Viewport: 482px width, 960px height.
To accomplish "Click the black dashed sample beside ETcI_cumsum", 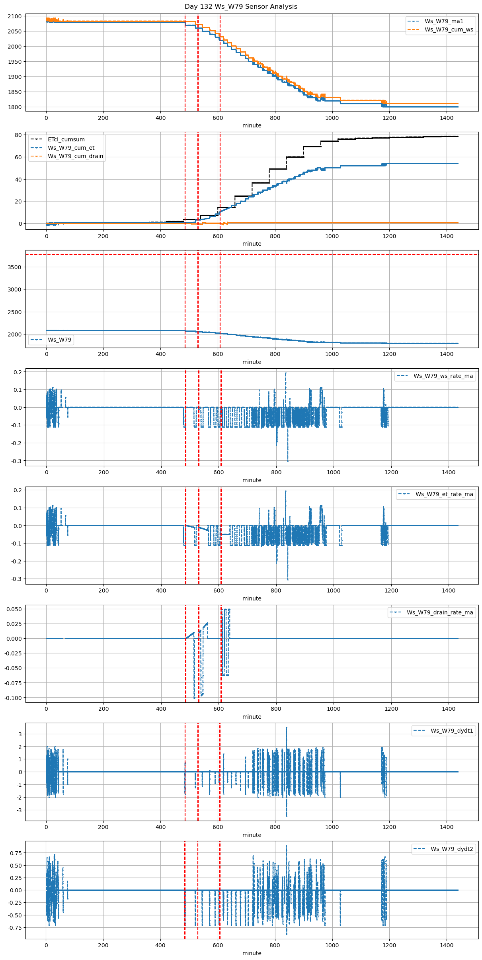I will click(x=37, y=139).
